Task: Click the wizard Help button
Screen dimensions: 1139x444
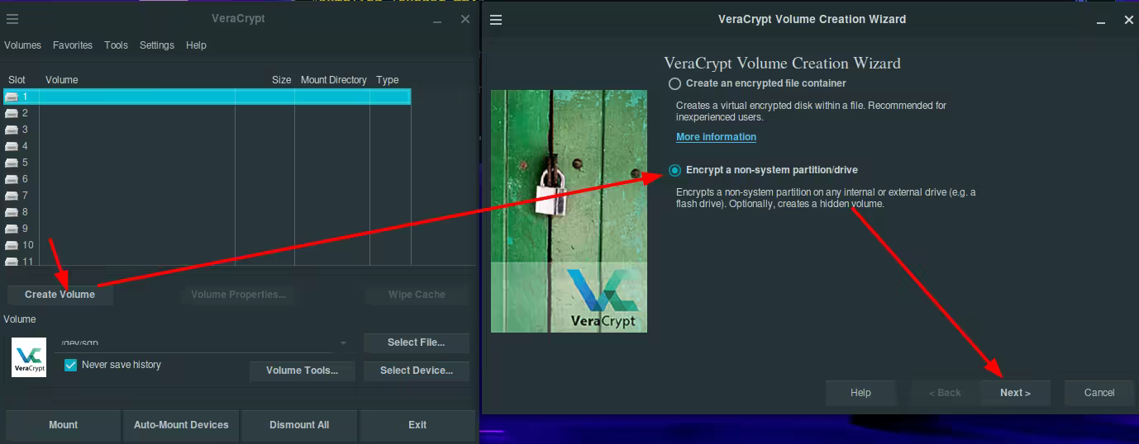Action: pos(860,393)
